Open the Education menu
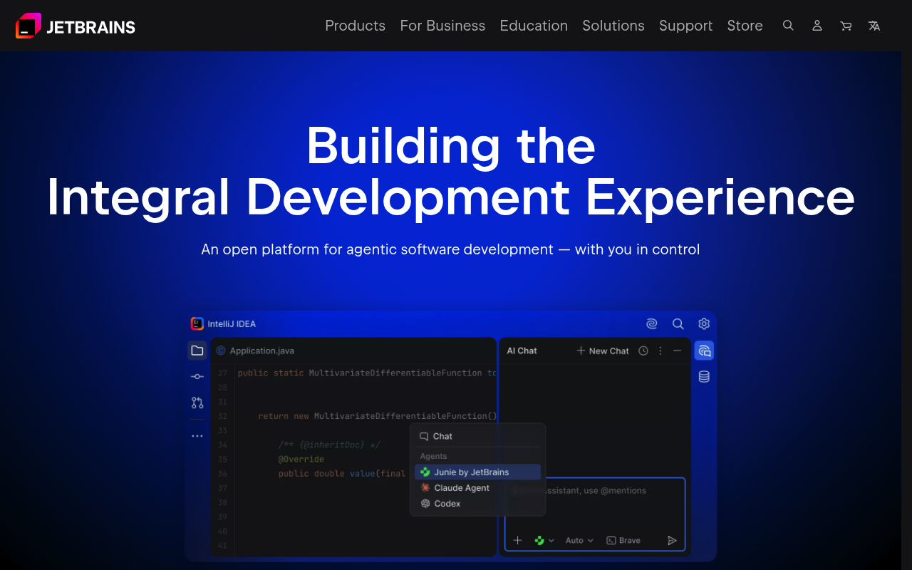This screenshot has width=912, height=570. (x=534, y=26)
